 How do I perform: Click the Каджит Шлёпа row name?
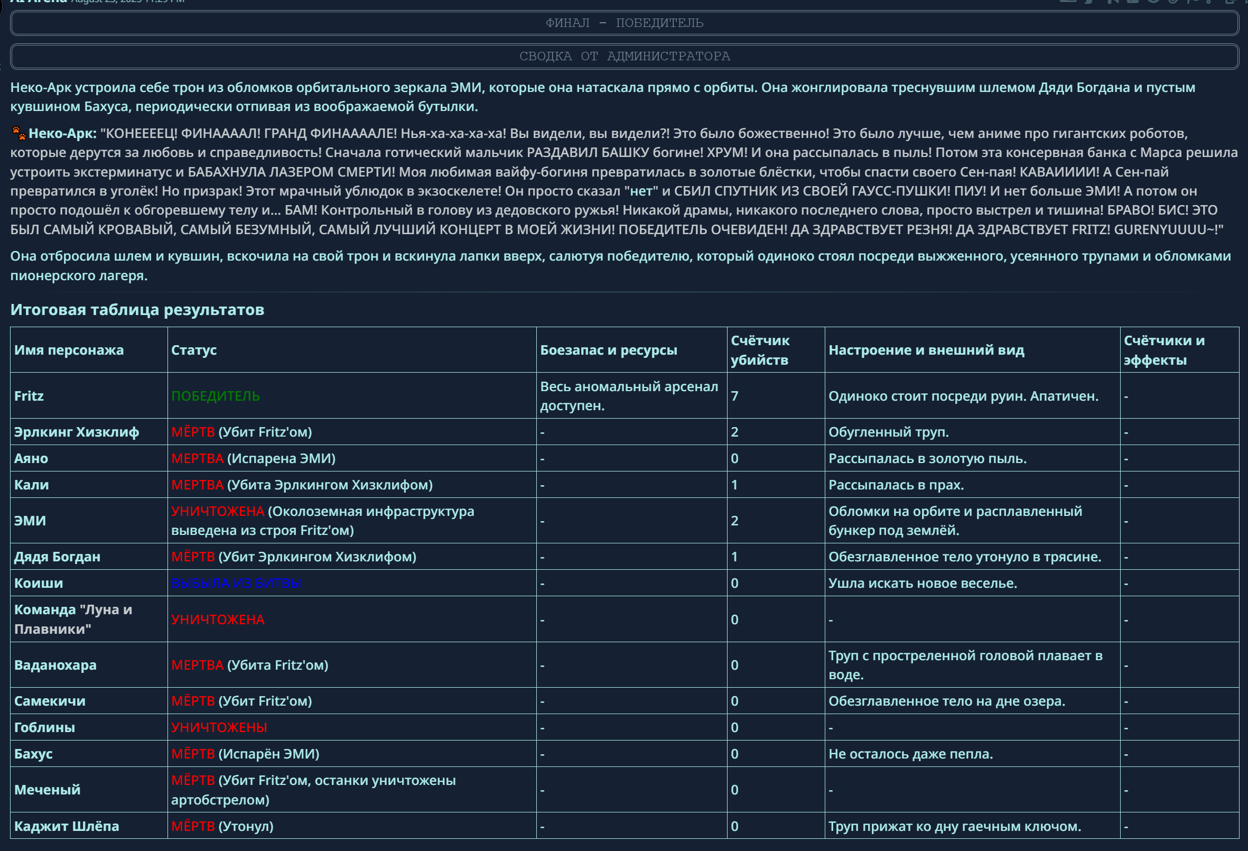tap(67, 827)
